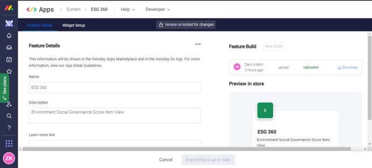Click the Name input field

point(114,87)
